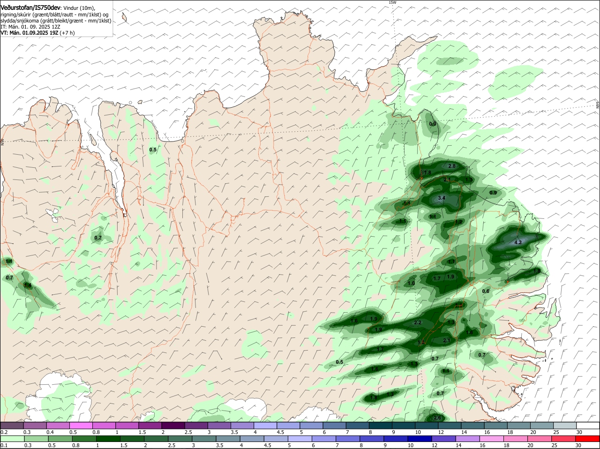Viewport: 600px width, 449px height.
Task: Select the 3.4 precipitation value label
Action: pyautogui.click(x=441, y=198)
